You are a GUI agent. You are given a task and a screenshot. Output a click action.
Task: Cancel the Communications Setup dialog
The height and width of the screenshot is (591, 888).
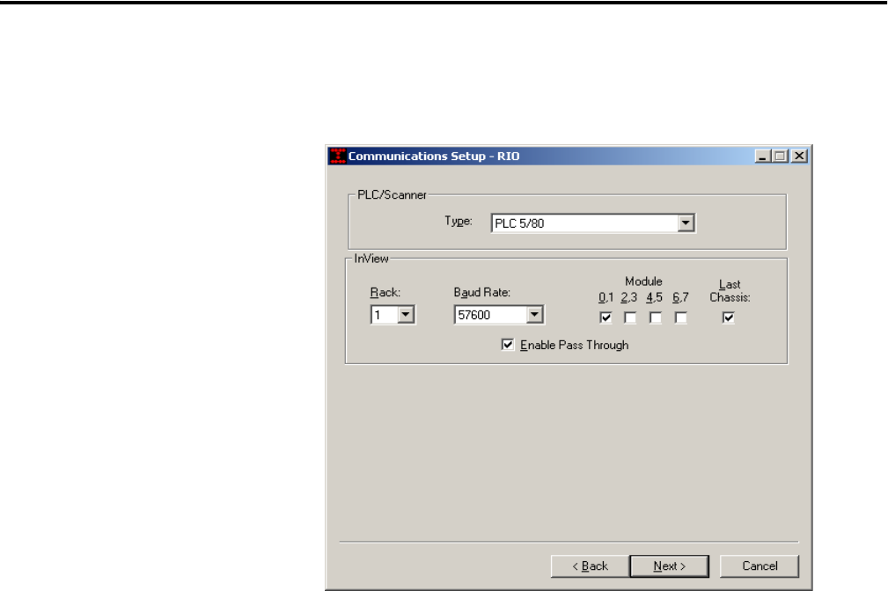[x=760, y=566]
